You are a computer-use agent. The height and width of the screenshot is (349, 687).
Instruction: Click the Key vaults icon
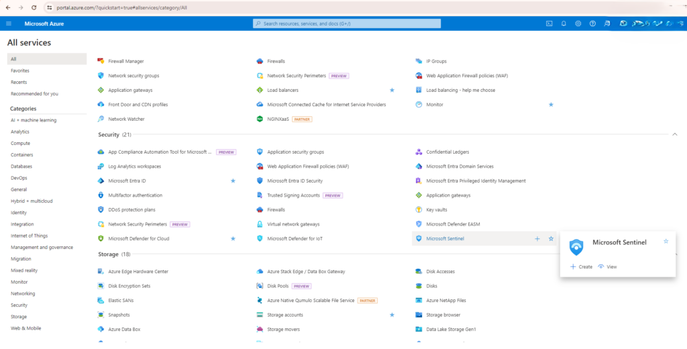click(x=419, y=209)
